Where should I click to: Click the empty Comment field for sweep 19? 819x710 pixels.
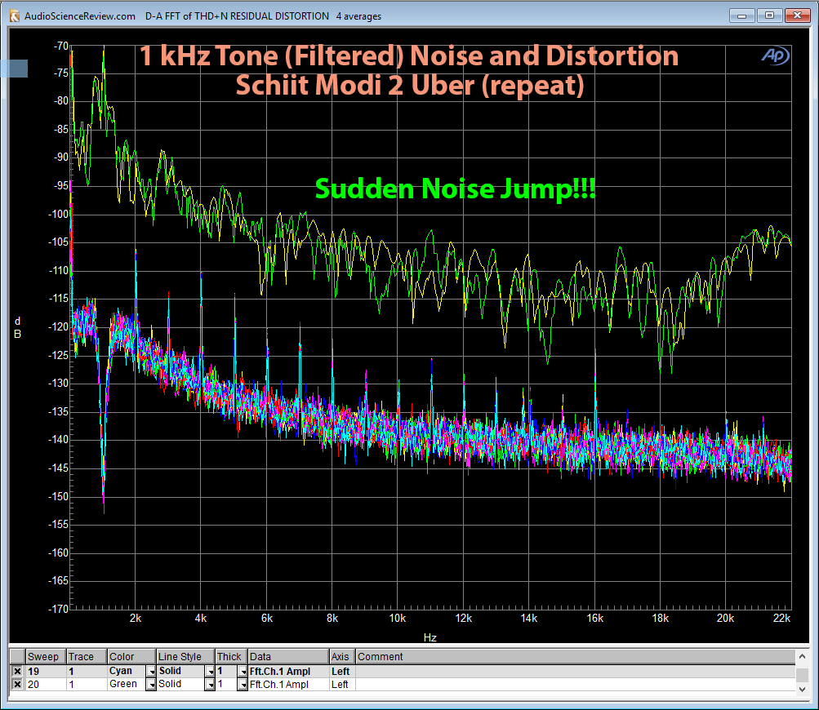coord(576,672)
